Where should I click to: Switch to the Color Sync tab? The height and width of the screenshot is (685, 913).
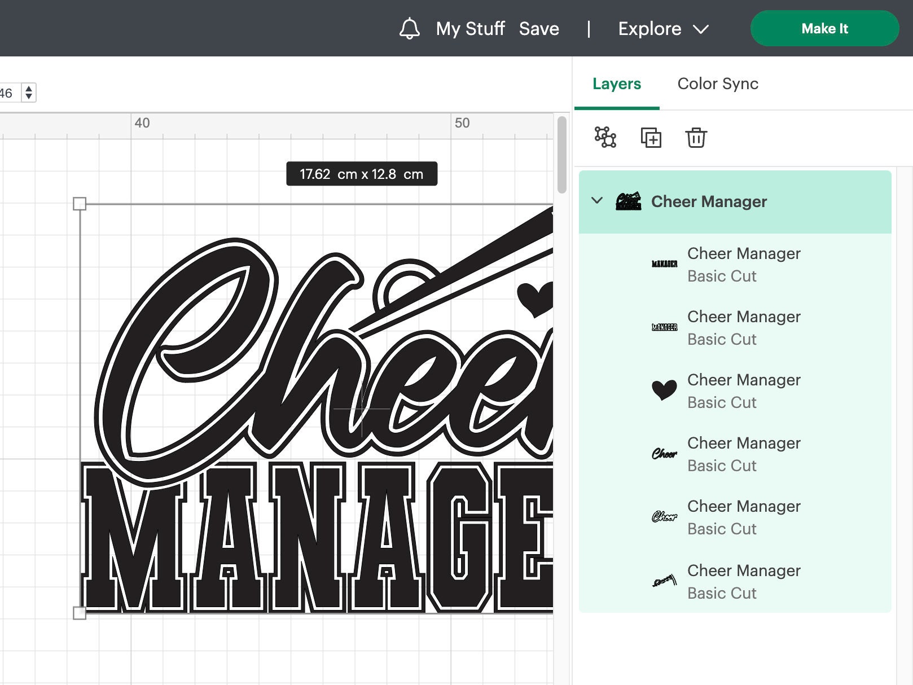click(x=718, y=84)
